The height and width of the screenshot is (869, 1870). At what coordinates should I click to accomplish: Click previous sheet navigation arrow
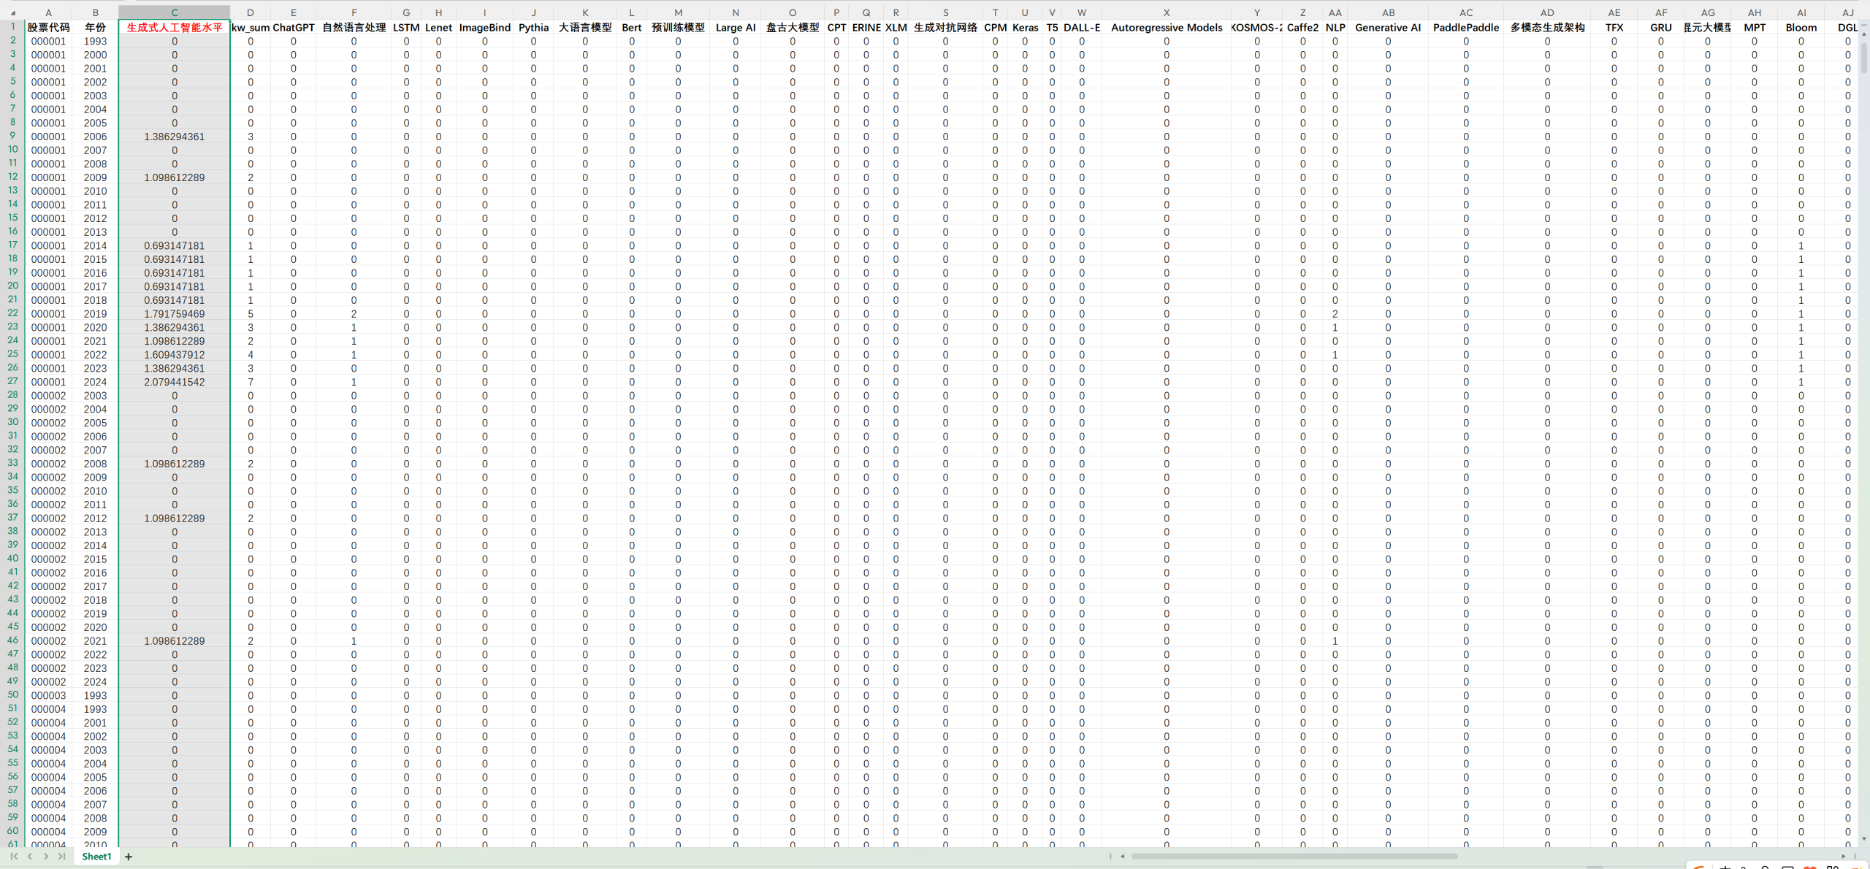30,857
